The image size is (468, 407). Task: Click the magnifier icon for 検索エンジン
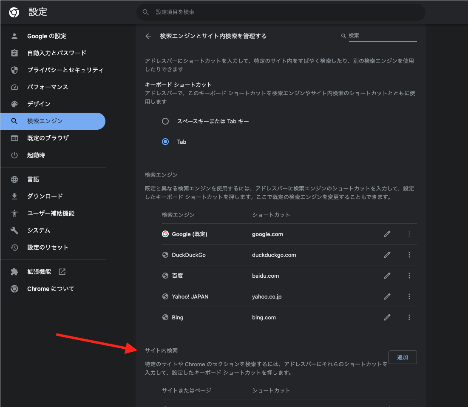(14, 121)
